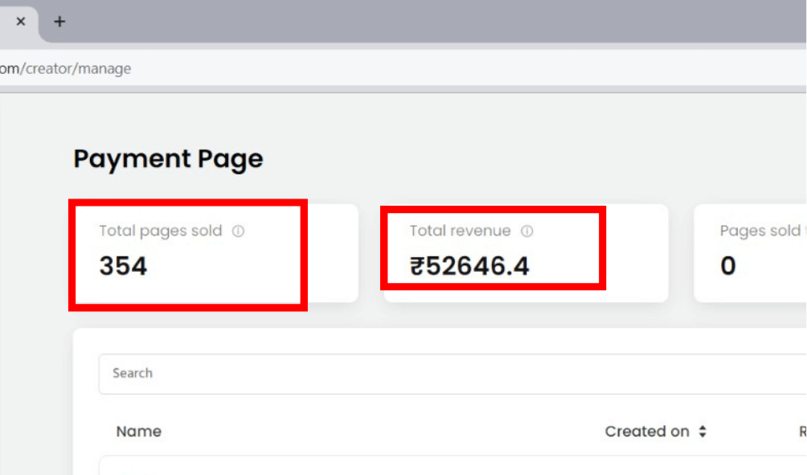807x475 pixels.
Task: Select the Name column header
Action: (138, 432)
